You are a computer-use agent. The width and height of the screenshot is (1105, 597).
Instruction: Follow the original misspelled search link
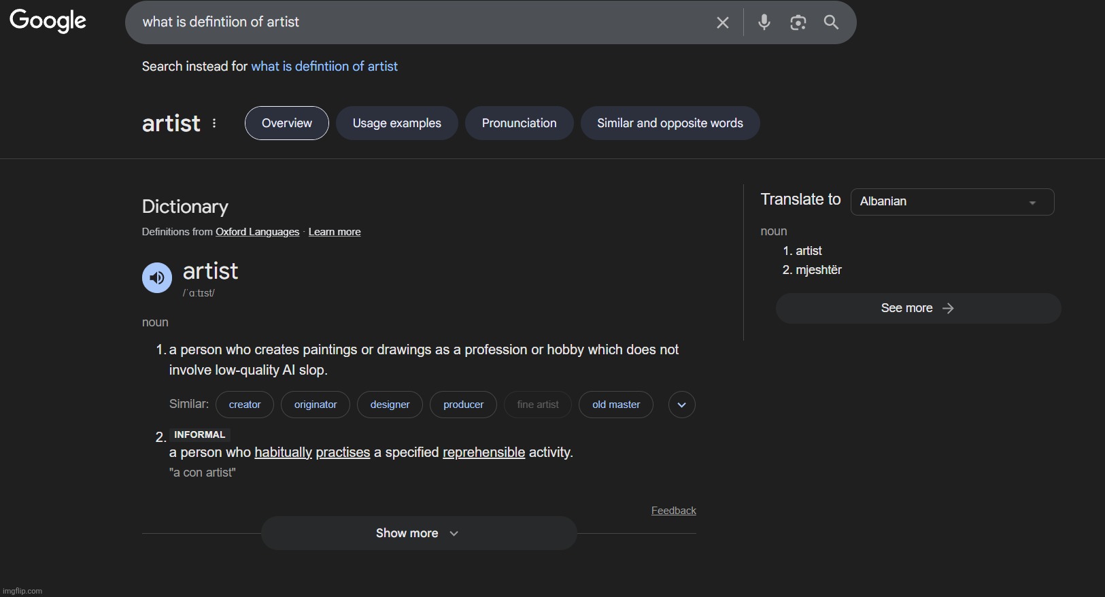coord(324,67)
